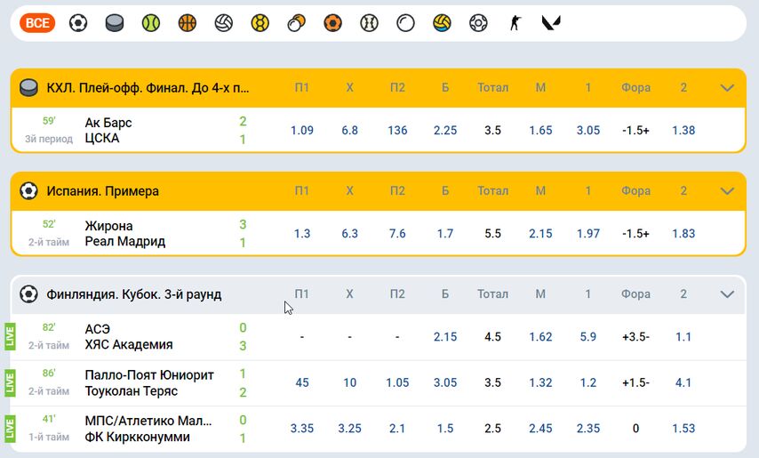Open Испания. Примера league title
759x458 pixels.
[103, 191]
